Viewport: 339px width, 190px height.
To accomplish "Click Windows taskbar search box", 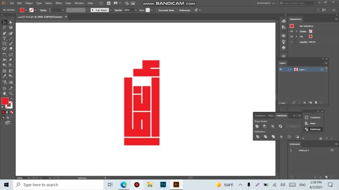I will (58, 185).
